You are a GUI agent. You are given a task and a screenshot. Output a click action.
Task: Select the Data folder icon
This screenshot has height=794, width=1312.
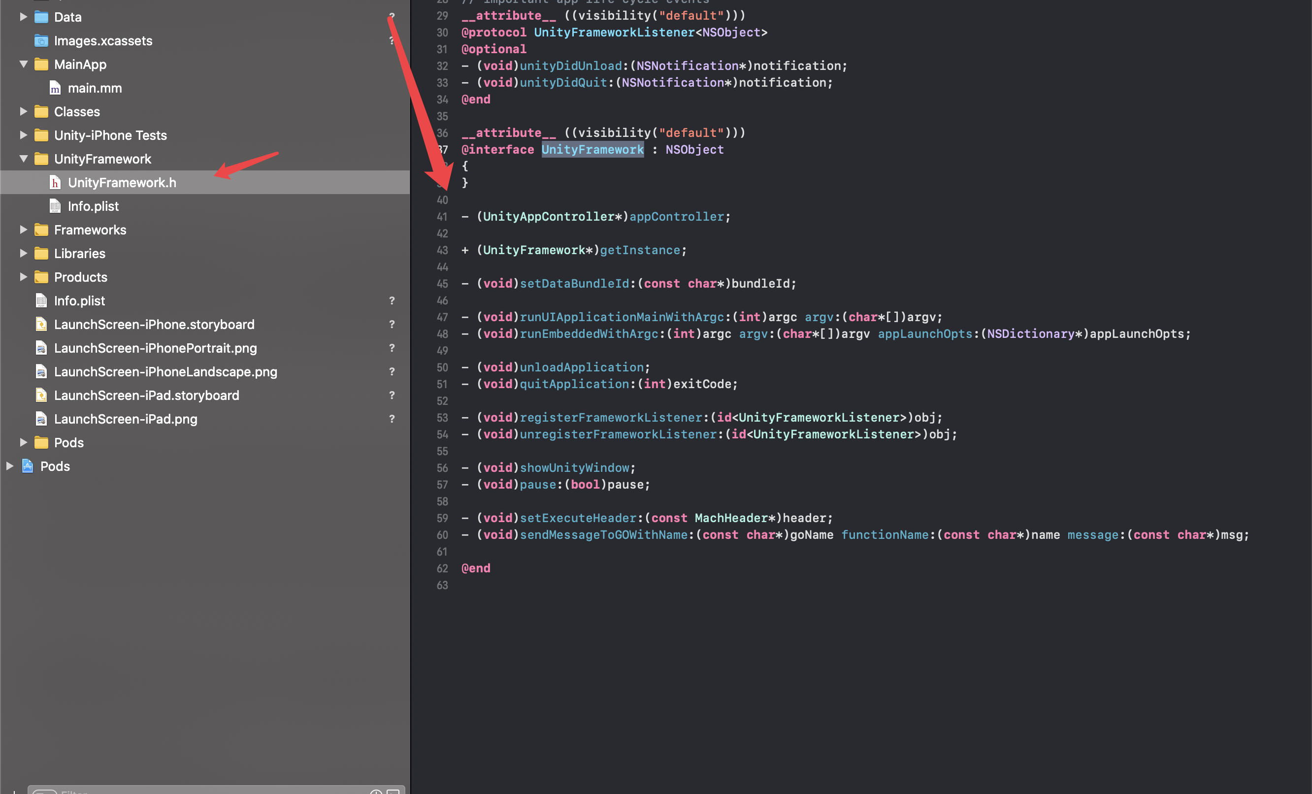41,17
